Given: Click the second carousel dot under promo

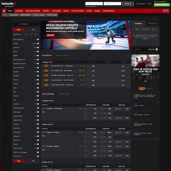Looking at the screenshot, I should click(146, 81).
